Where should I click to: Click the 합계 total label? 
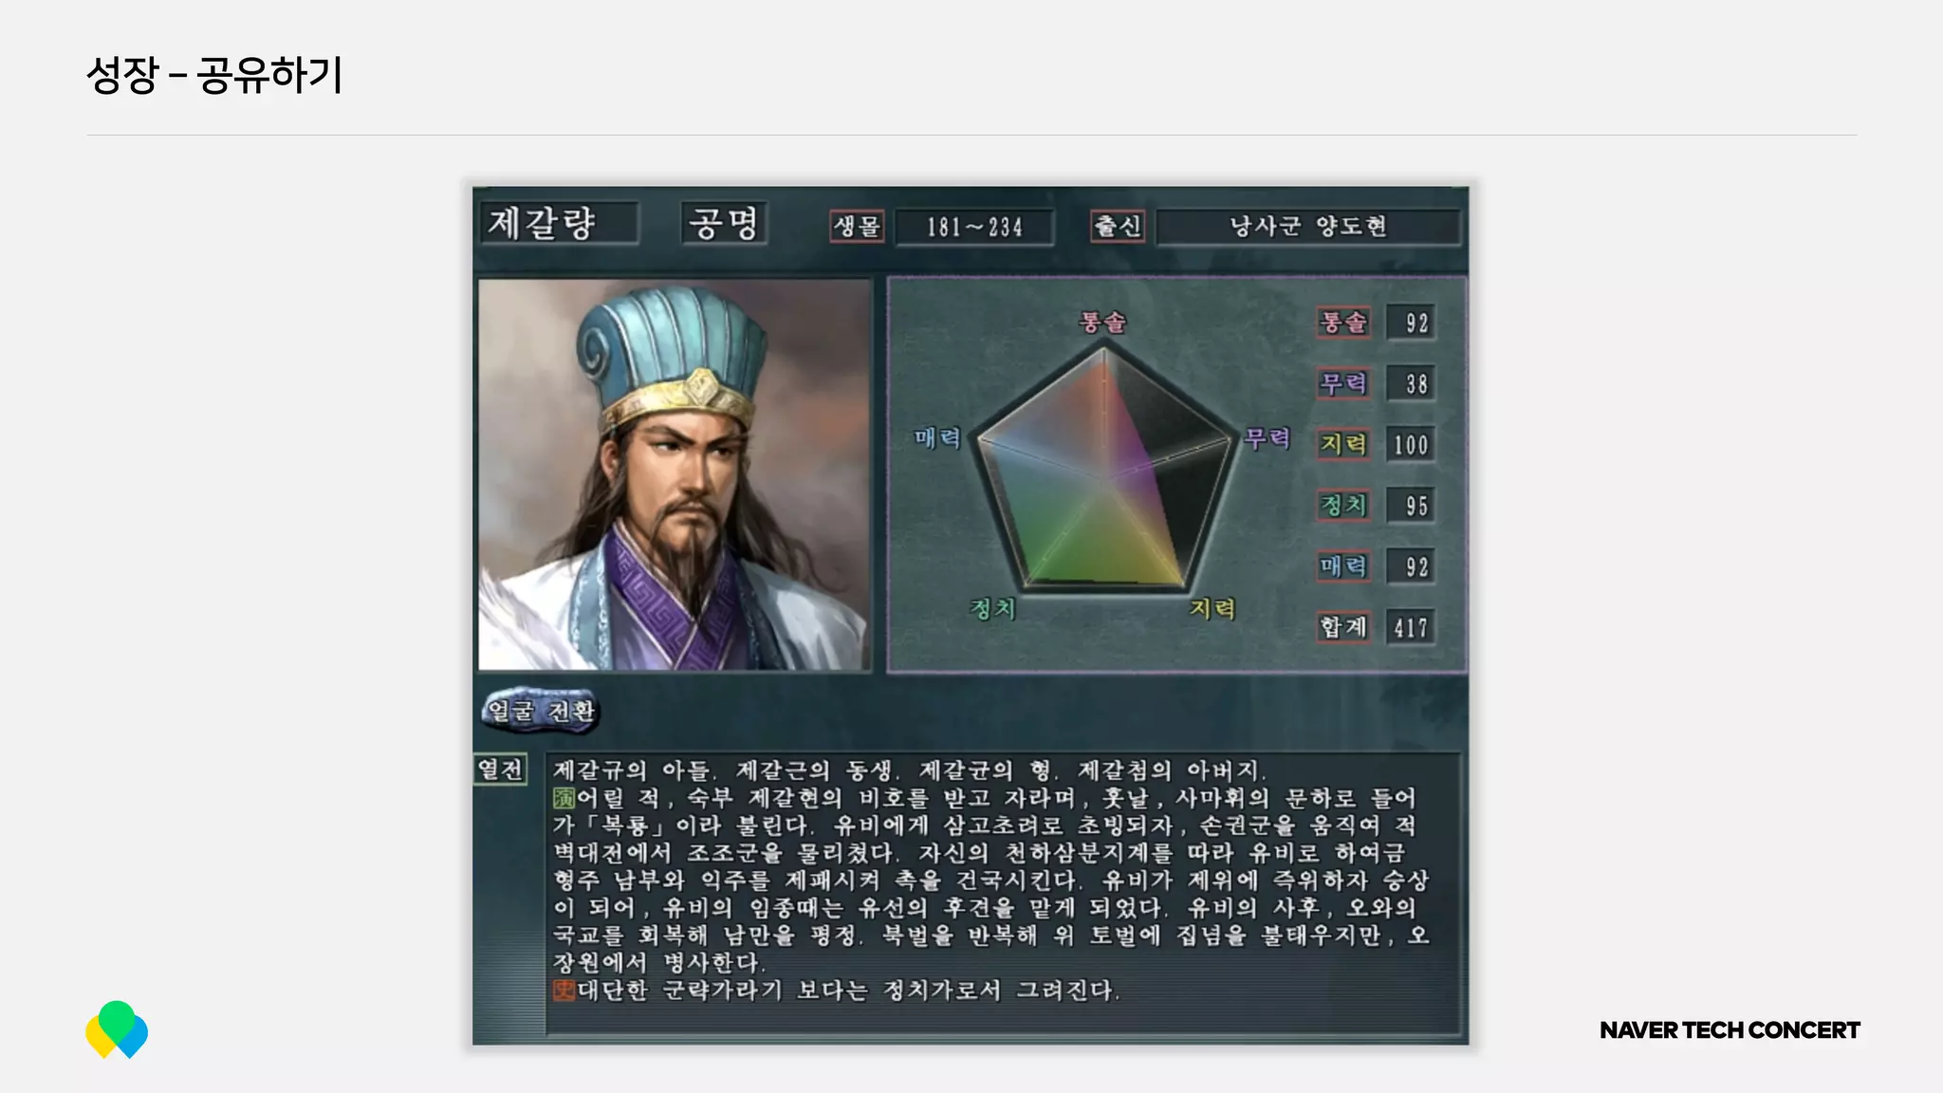[x=1343, y=627]
